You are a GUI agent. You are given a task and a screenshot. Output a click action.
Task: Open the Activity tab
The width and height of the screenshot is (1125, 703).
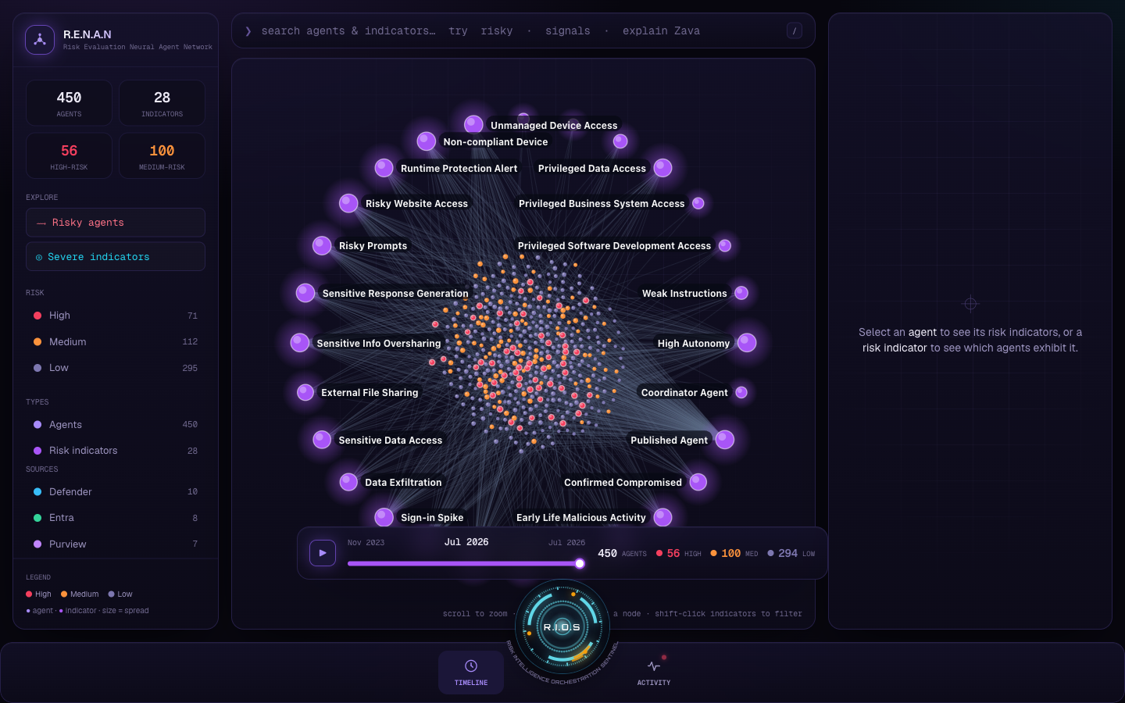(654, 673)
